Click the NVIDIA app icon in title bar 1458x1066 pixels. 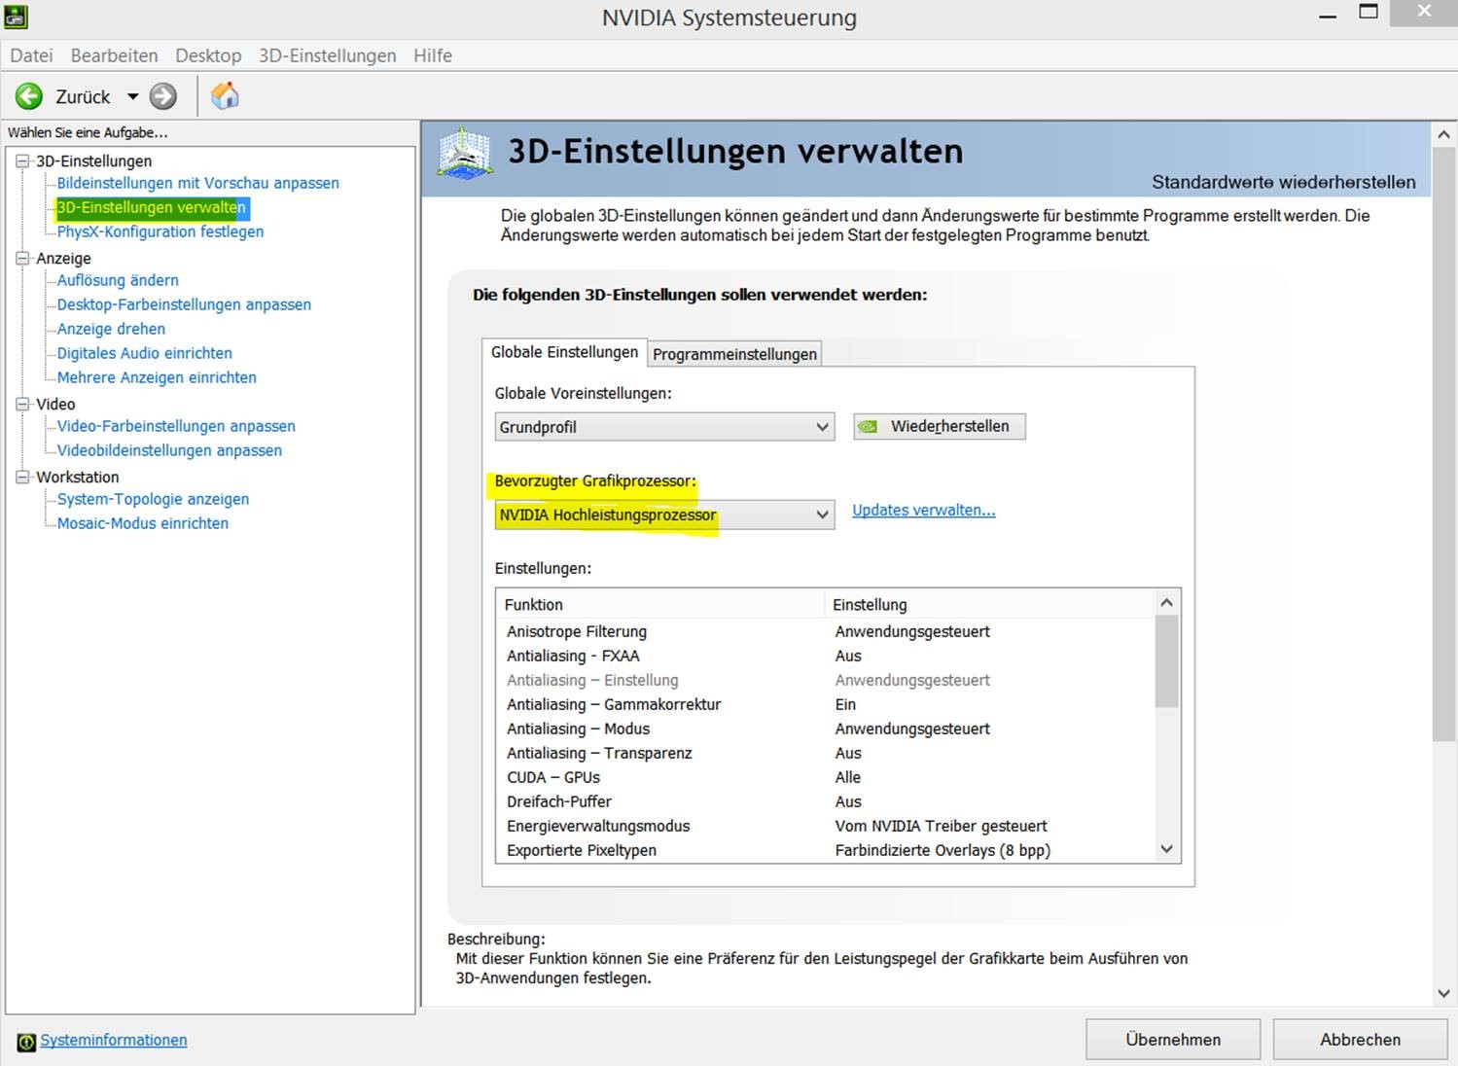pyautogui.click(x=17, y=17)
